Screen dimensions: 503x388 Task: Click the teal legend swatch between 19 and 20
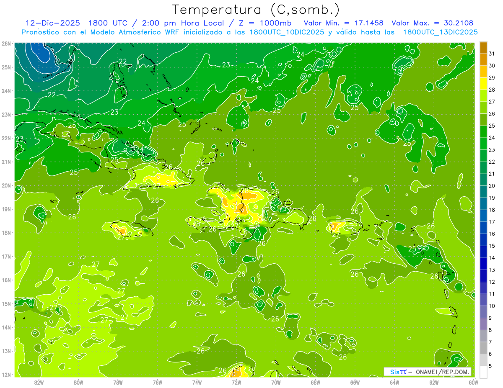tap(483, 192)
